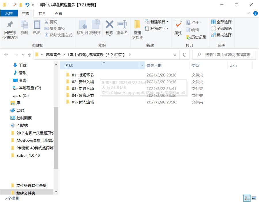The width and height of the screenshot is (259, 202).
Task: Open the Quick Access Toolbar customize dropdown
Action: click(33, 5)
